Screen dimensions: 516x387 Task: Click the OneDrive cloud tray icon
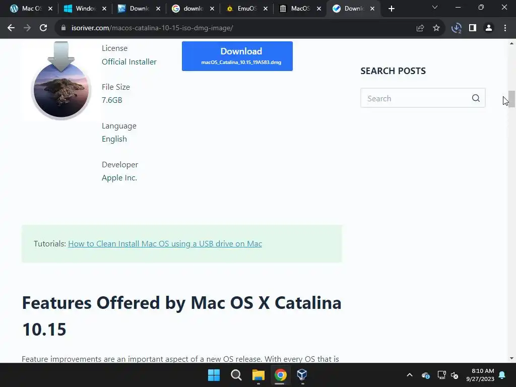(425, 375)
